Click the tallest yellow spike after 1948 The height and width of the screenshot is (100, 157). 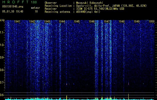(x=129, y=97)
